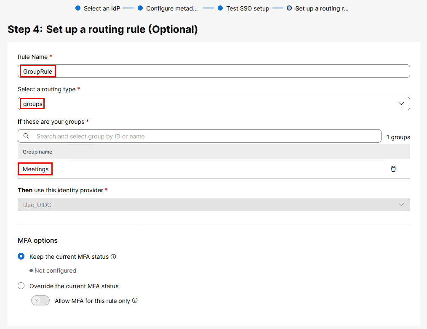Go to the Configure metadata step label

coord(172,8)
